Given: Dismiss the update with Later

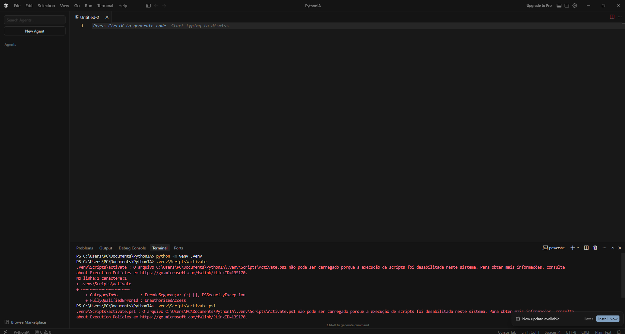Looking at the screenshot, I should click(588, 319).
